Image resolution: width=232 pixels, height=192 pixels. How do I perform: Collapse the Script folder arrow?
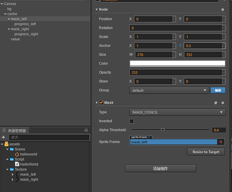(7, 159)
